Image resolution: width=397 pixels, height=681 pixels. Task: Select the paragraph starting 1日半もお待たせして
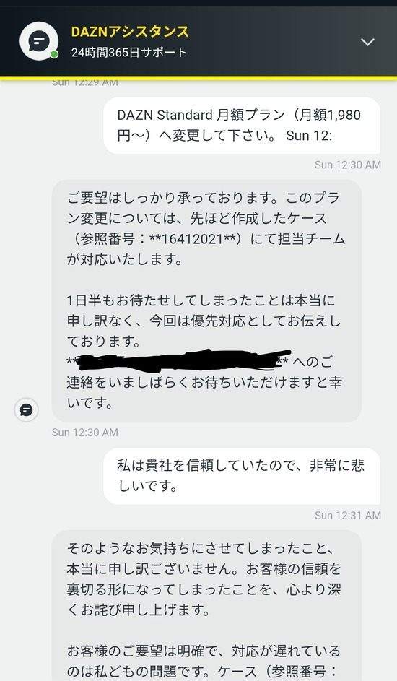click(x=204, y=321)
